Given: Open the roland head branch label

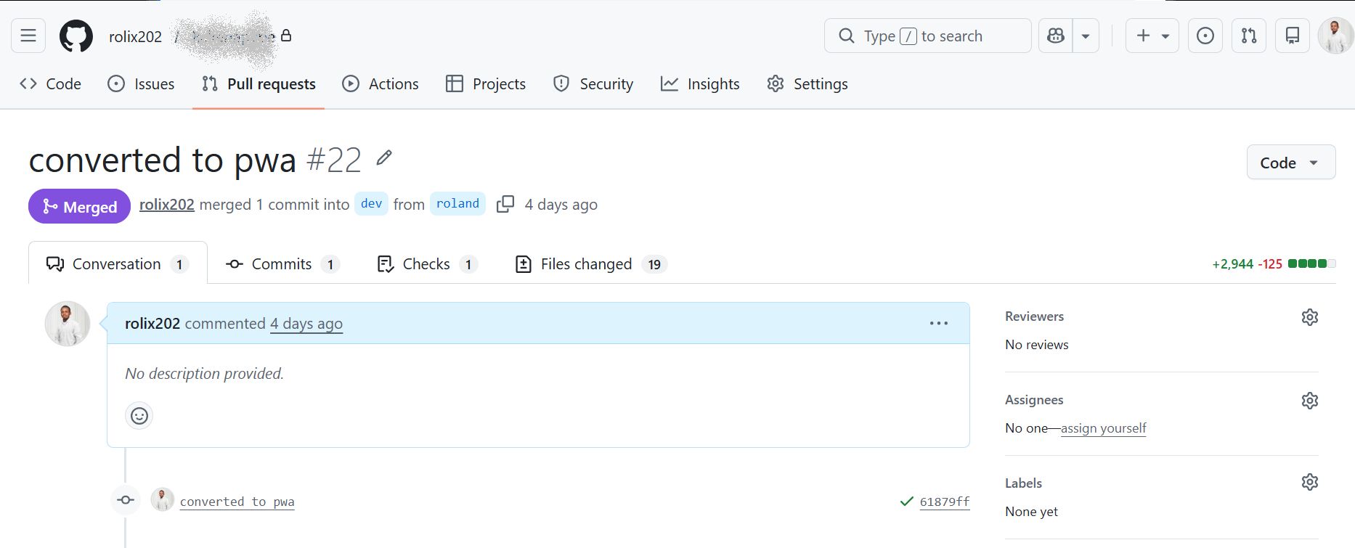Looking at the screenshot, I should pyautogui.click(x=457, y=204).
